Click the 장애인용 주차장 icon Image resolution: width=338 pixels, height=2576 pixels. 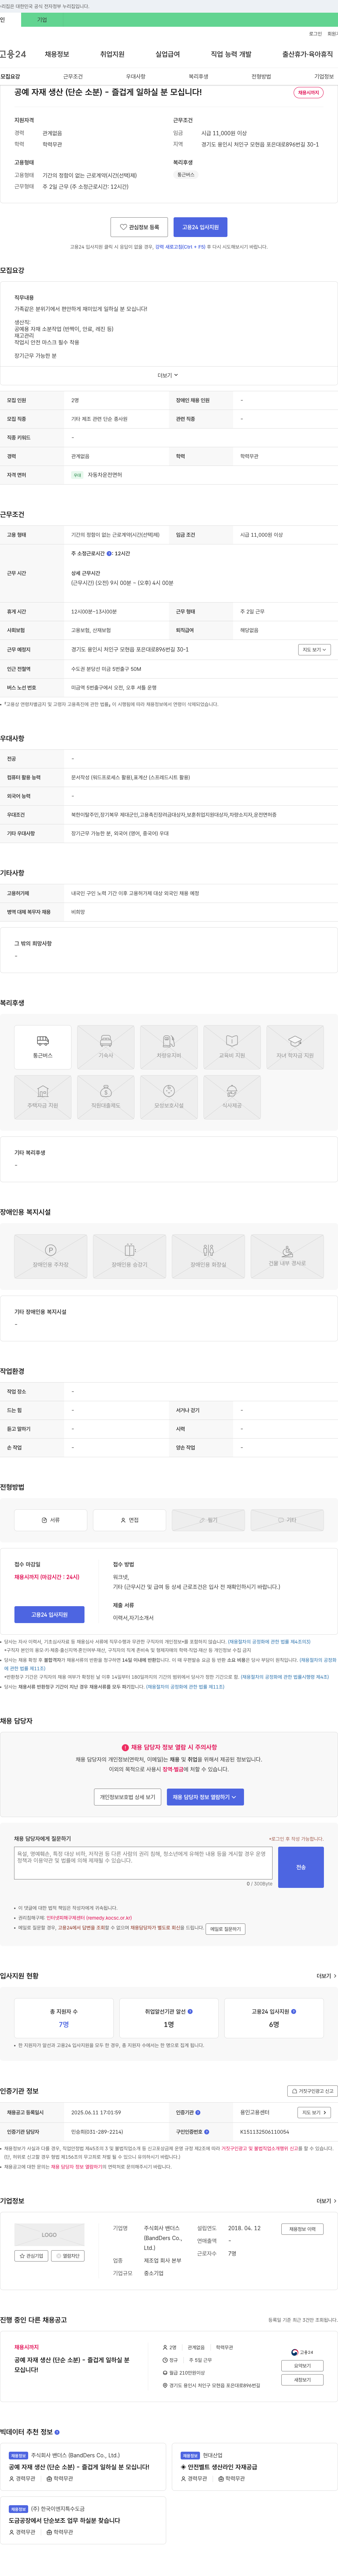click(x=51, y=1256)
